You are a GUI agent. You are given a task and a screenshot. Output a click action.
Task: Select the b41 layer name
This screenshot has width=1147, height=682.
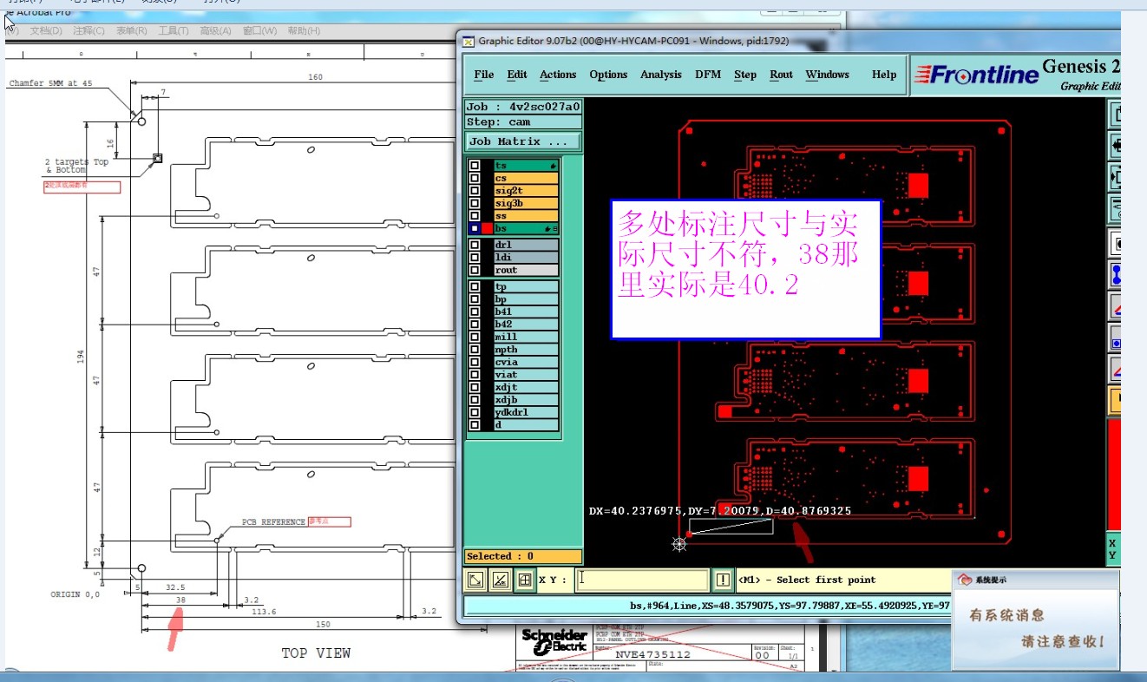(x=526, y=312)
